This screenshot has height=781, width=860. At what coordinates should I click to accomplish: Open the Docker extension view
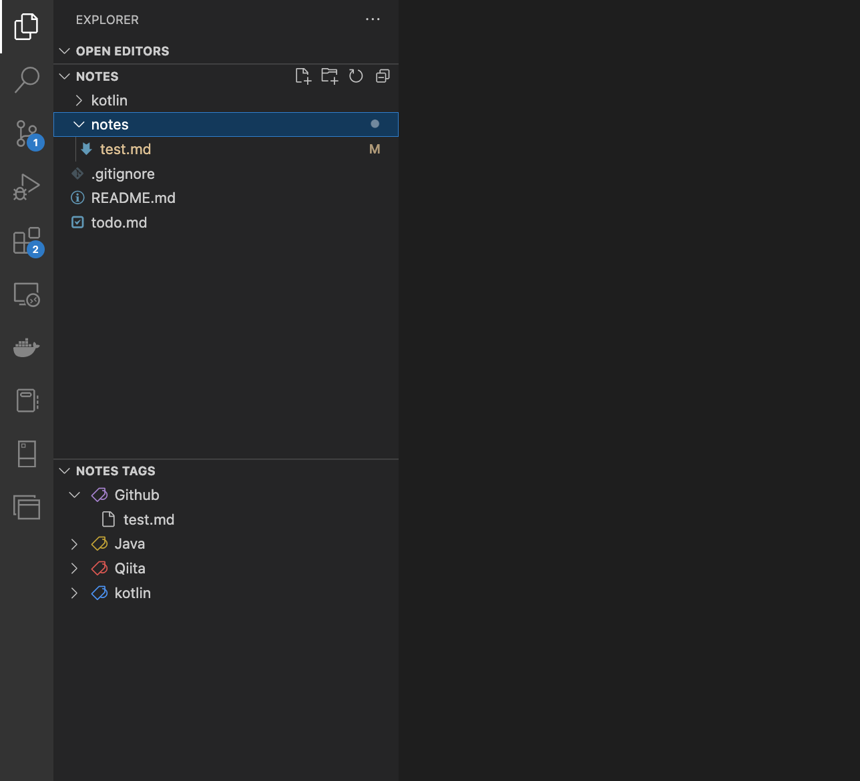(x=26, y=347)
